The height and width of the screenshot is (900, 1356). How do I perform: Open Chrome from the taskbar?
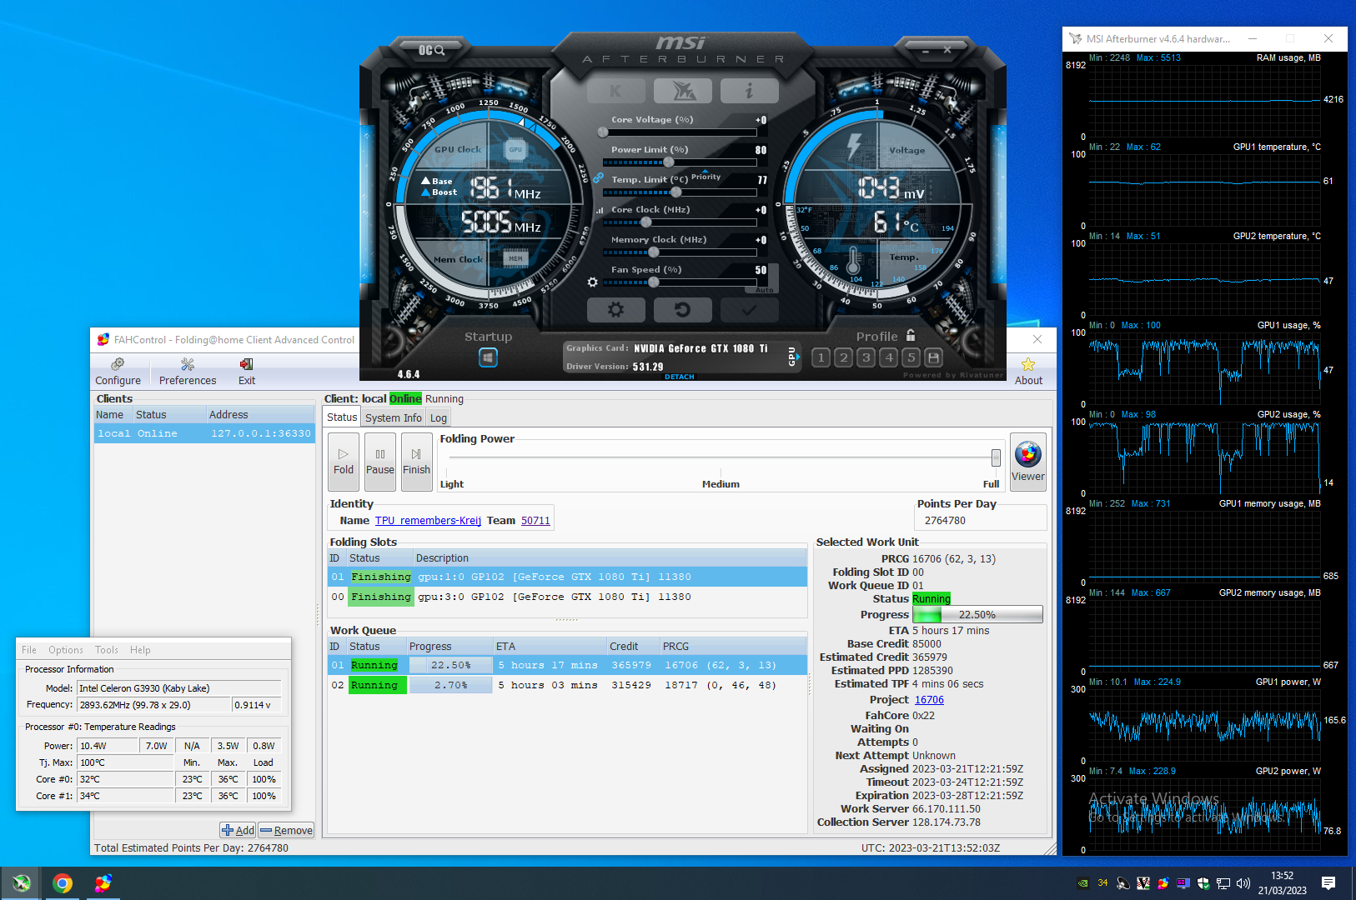pyautogui.click(x=63, y=883)
